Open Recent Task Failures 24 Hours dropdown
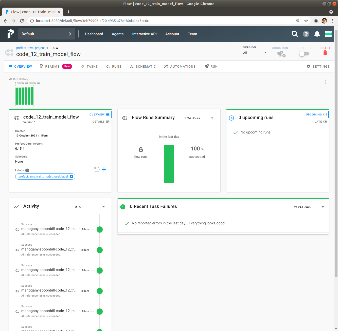This screenshot has height=331, width=338. [309, 207]
